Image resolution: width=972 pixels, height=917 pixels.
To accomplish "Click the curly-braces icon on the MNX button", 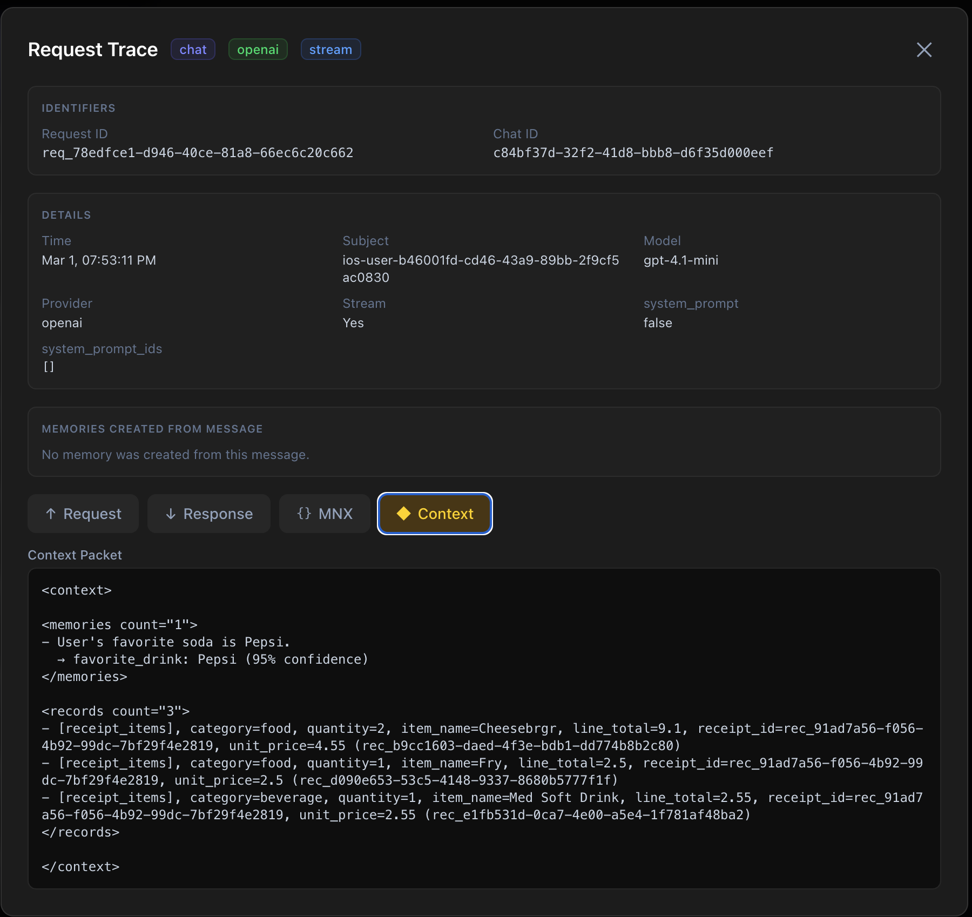I will [305, 514].
